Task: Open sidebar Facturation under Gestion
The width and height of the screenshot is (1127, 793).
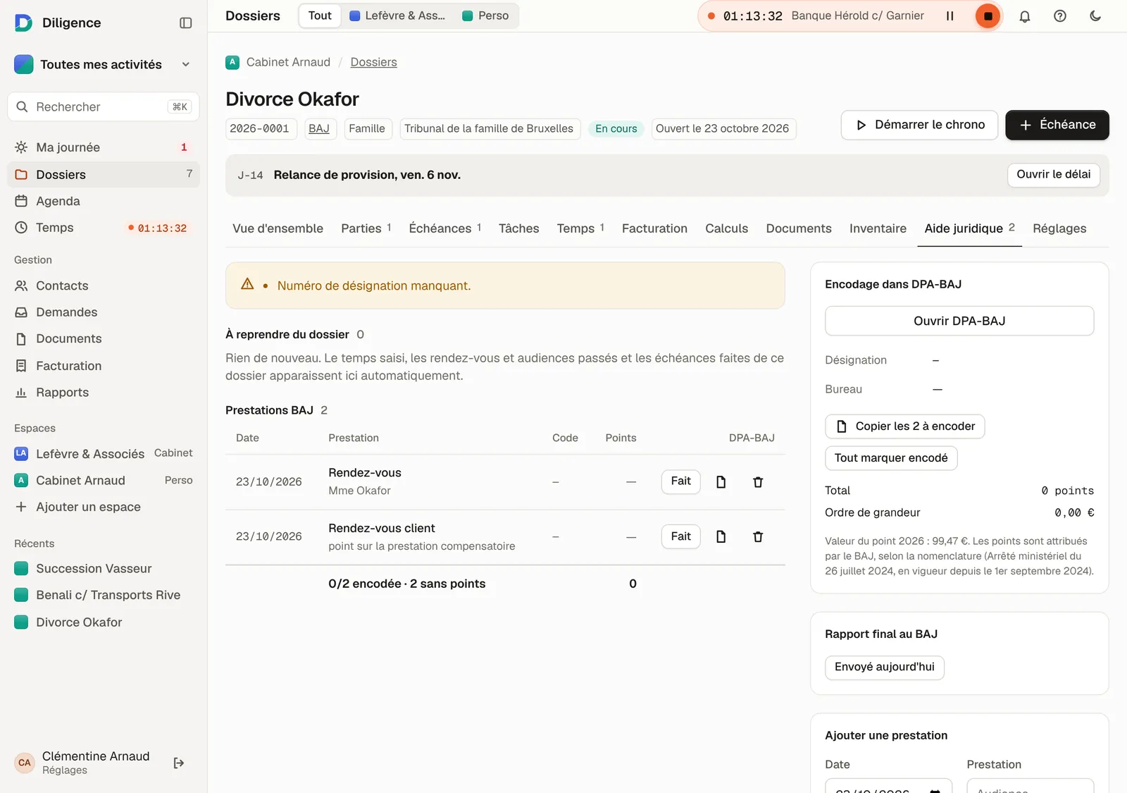Action: (103, 366)
